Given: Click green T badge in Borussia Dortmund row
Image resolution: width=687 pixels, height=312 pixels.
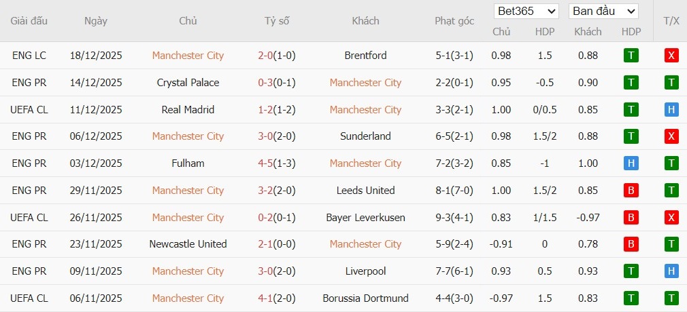Looking at the screenshot, I should (671, 298).
